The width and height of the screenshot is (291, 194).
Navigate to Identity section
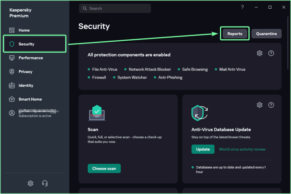point(26,85)
